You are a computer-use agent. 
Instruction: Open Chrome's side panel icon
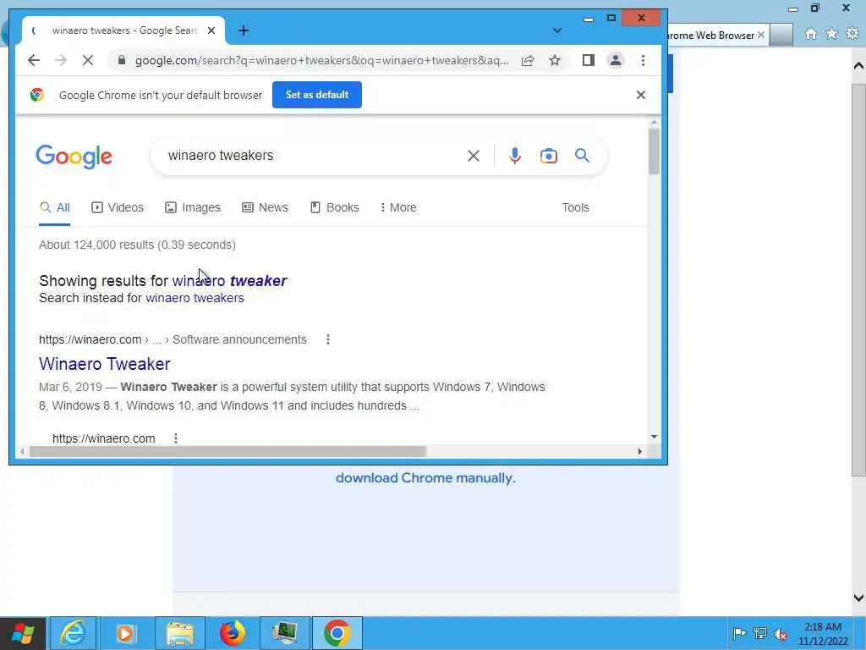coord(589,60)
